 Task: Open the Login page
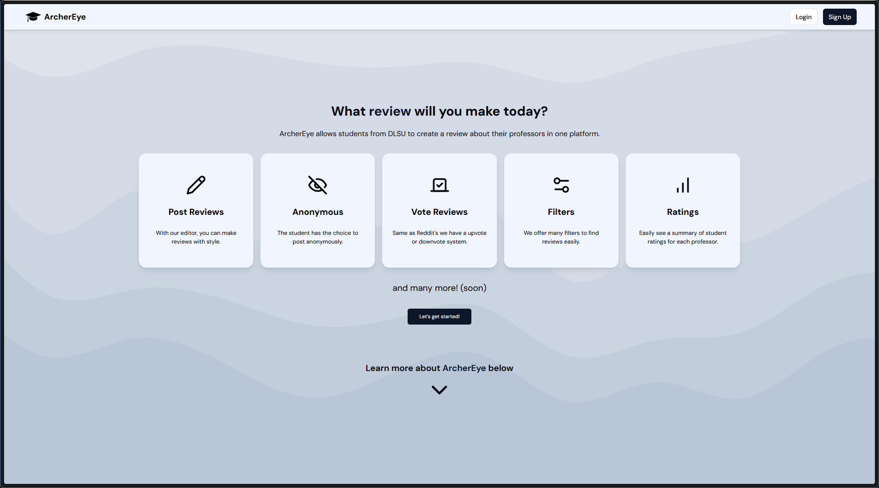(x=803, y=16)
